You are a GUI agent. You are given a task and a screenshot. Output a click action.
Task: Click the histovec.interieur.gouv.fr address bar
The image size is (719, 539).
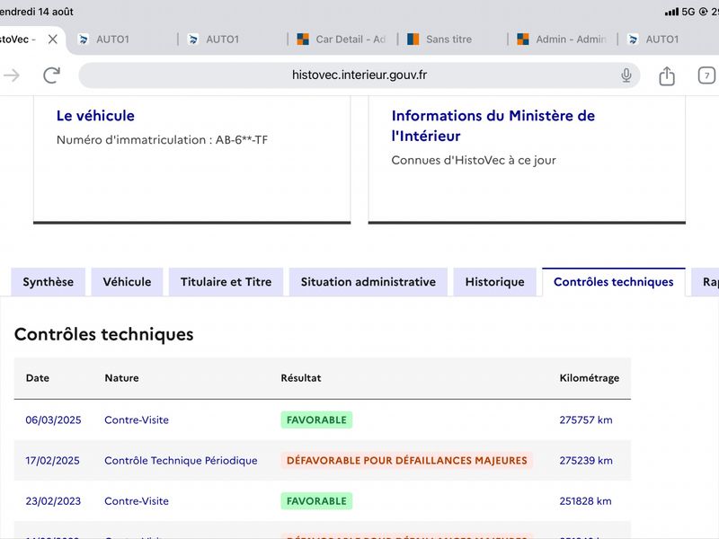[x=359, y=75]
